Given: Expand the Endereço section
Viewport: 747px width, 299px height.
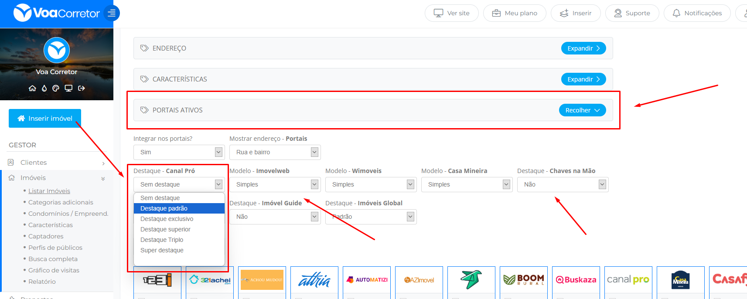Looking at the screenshot, I should click(583, 48).
